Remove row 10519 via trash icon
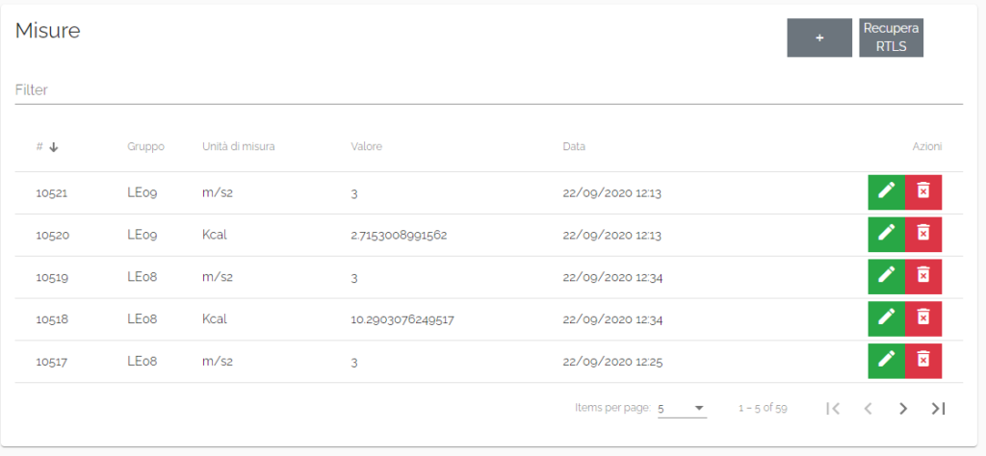 tap(922, 277)
